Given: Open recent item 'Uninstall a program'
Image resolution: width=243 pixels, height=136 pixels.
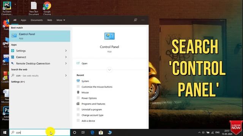Looking at the screenshot, I should 92,110.
